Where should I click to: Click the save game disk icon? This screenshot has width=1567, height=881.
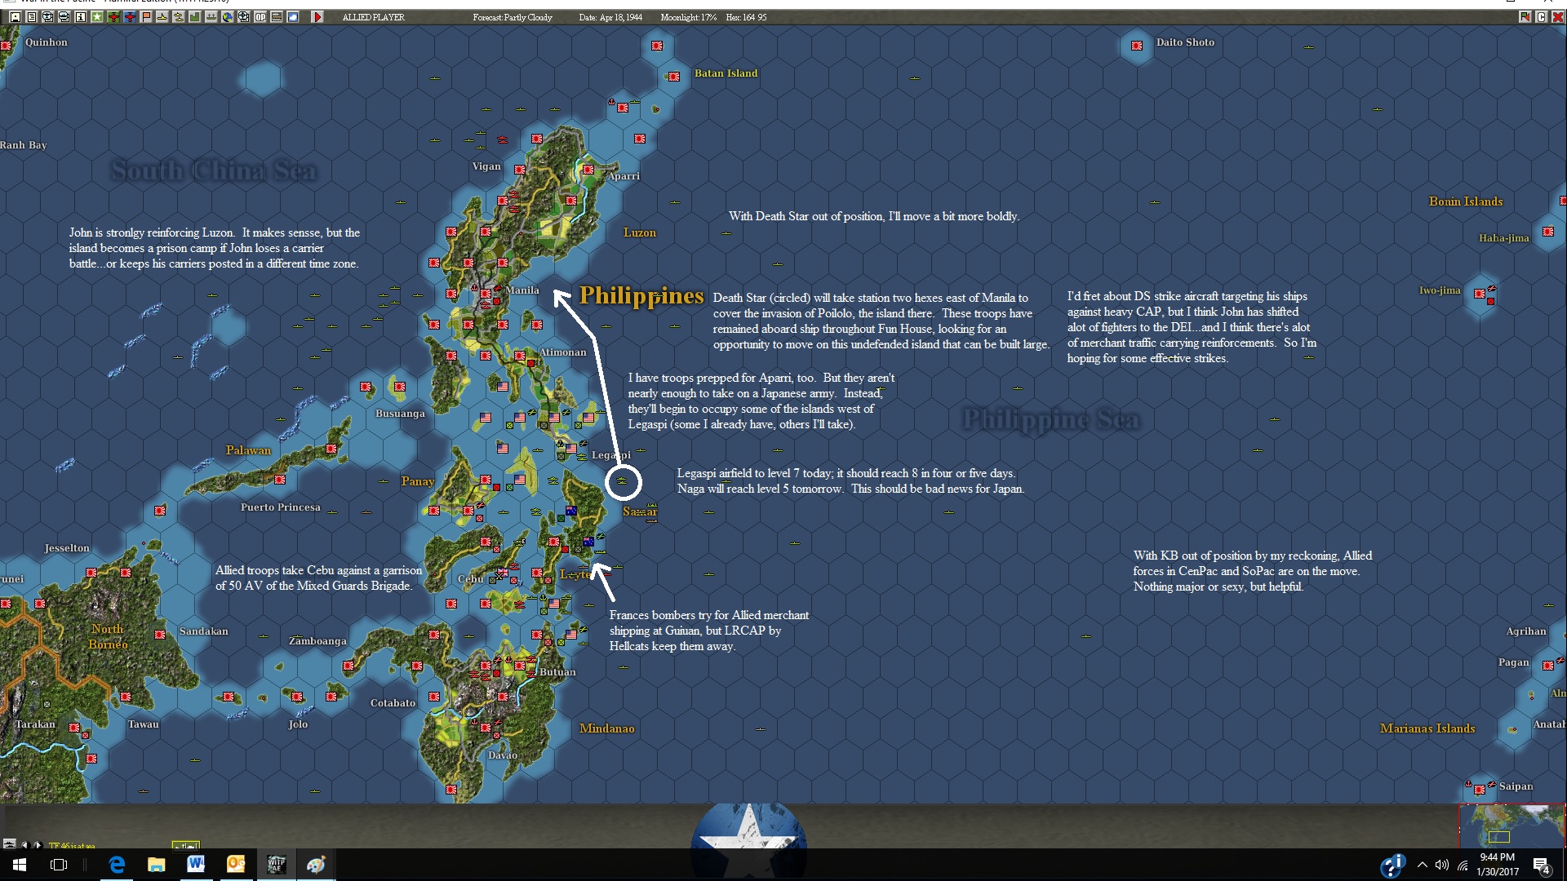pyautogui.click(x=16, y=16)
